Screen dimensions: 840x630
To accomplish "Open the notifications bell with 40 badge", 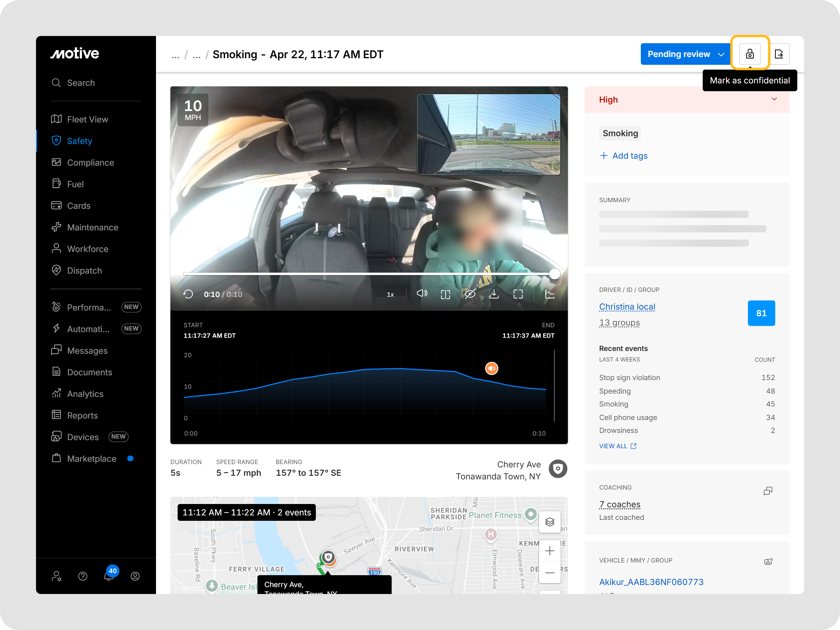I will [109, 576].
